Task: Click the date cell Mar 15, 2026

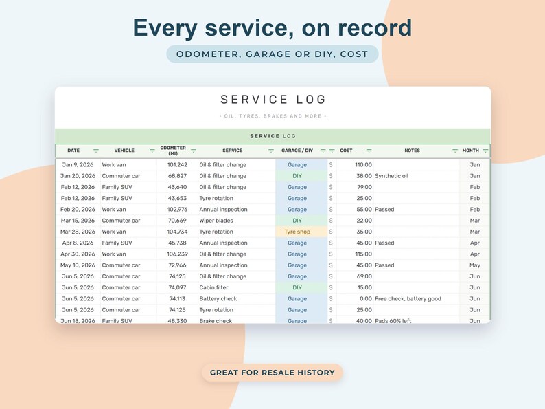Action: pyautogui.click(x=78, y=221)
